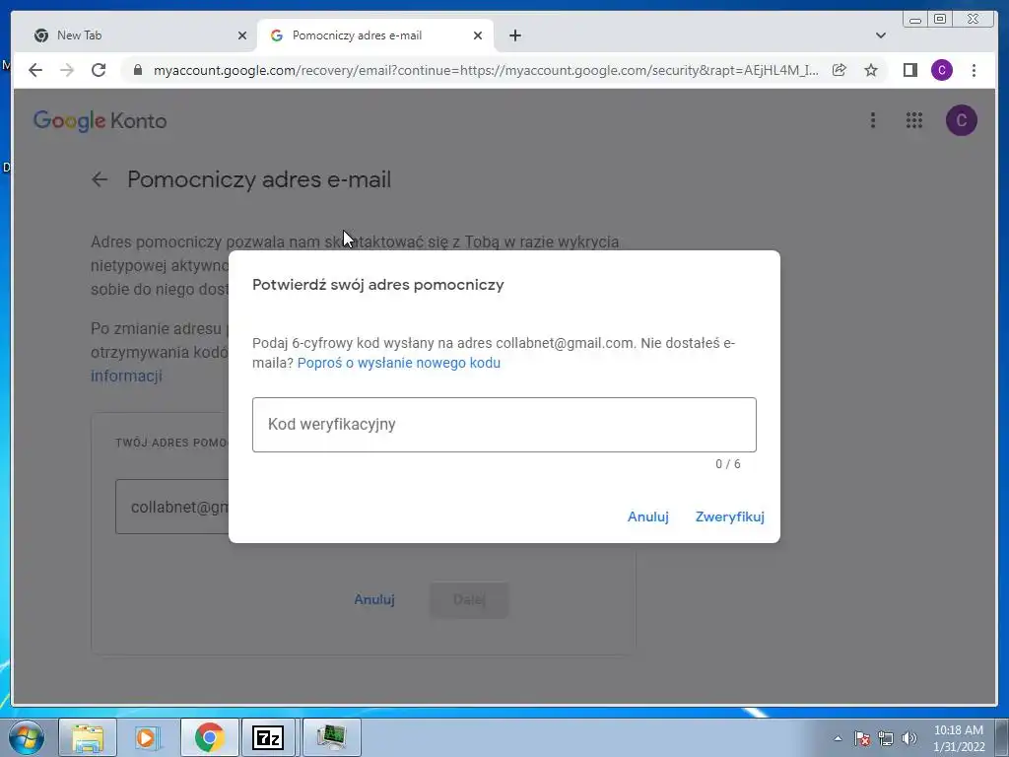Reload the page with refresh icon

click(x=99, y=70)
